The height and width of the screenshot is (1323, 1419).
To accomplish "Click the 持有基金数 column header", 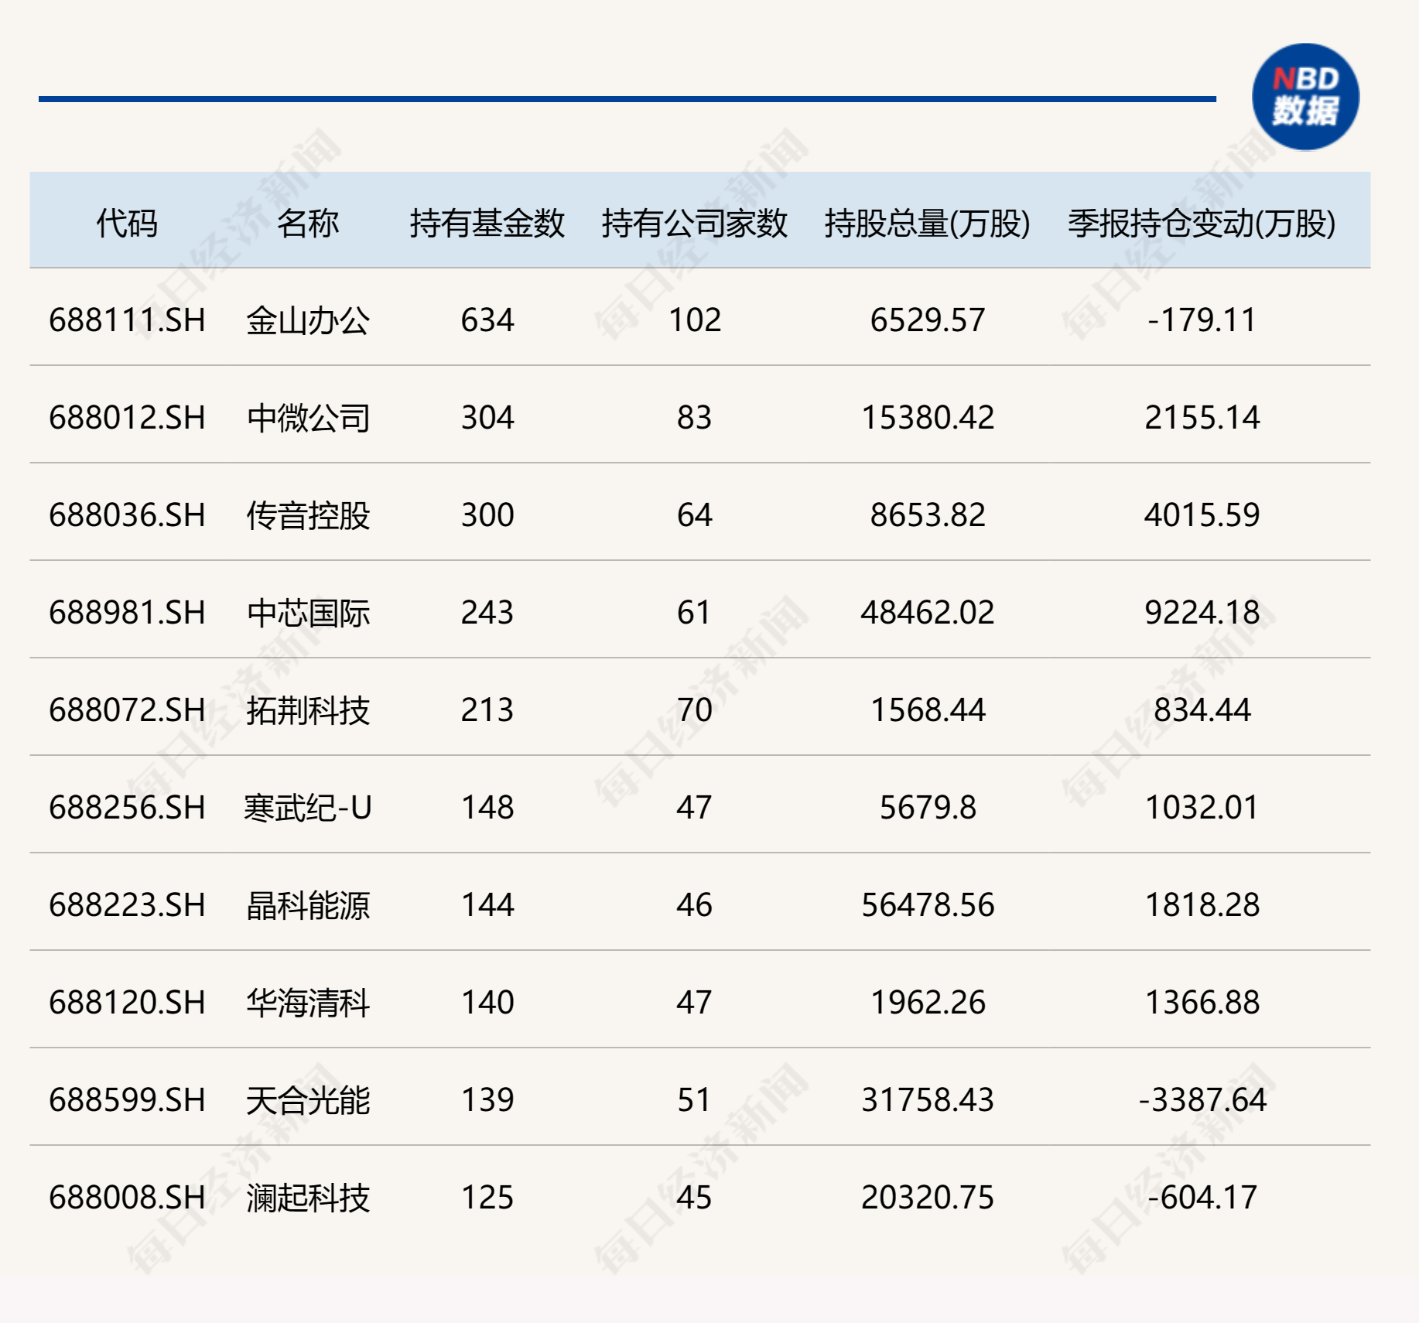I will pyautogui.click(x=487, y=224).
